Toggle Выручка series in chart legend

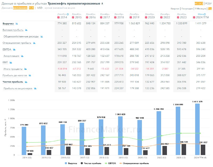(x=71, y=163)
